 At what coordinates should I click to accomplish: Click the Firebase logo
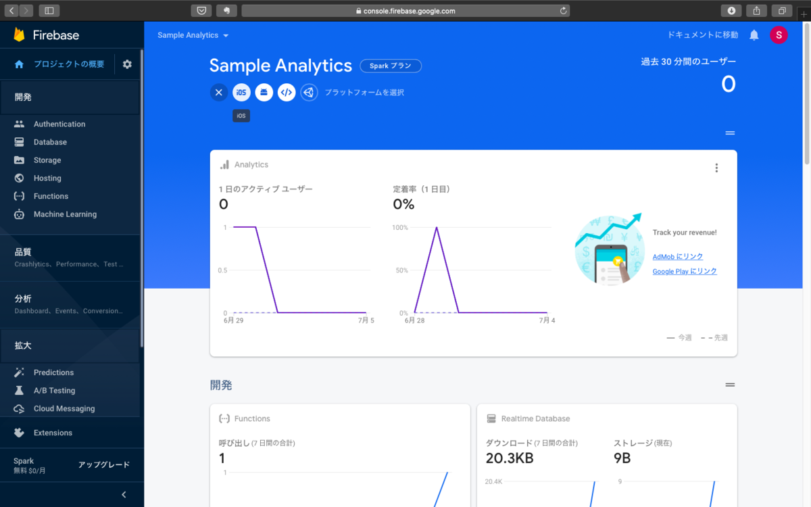(46, 35)
